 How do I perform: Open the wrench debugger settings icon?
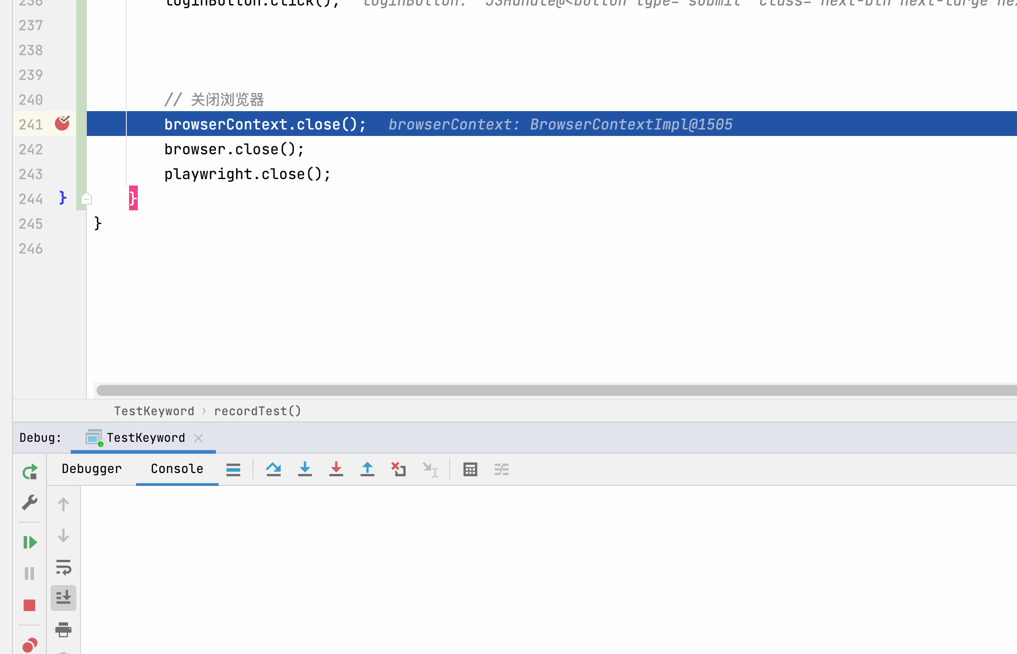(30, 502)
